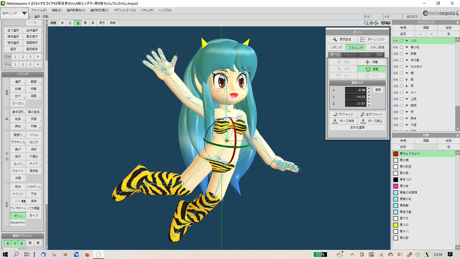Increase X rotation value stepper
The height and width of the screenshot is (259, 460).
point(369,88)
